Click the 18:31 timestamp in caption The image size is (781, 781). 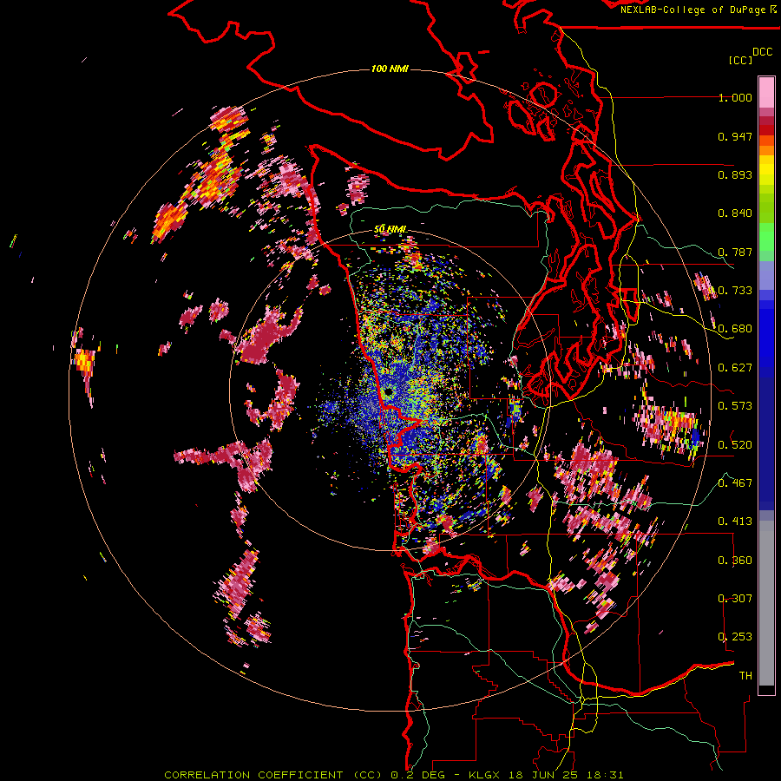[605, 775]
